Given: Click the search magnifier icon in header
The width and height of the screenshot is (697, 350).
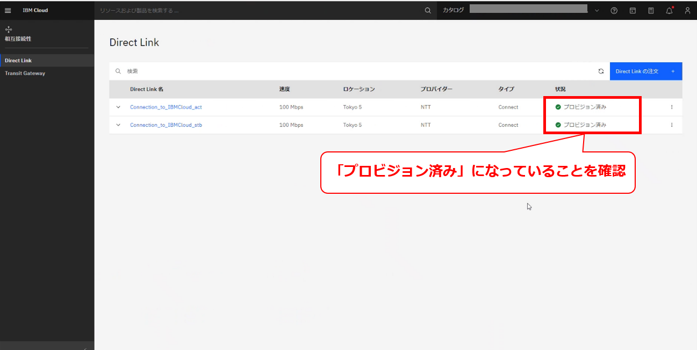Looking at the screenshot, I should pos(428,10).
